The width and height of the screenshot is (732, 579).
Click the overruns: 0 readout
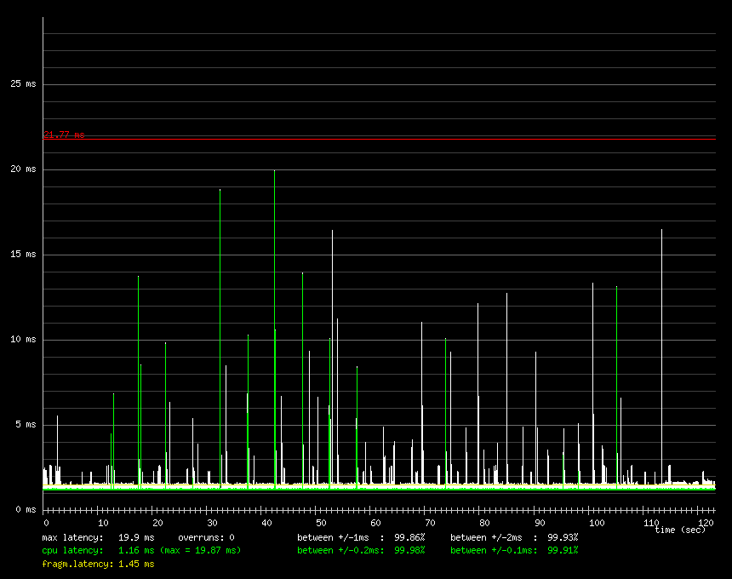coord(206,537)
